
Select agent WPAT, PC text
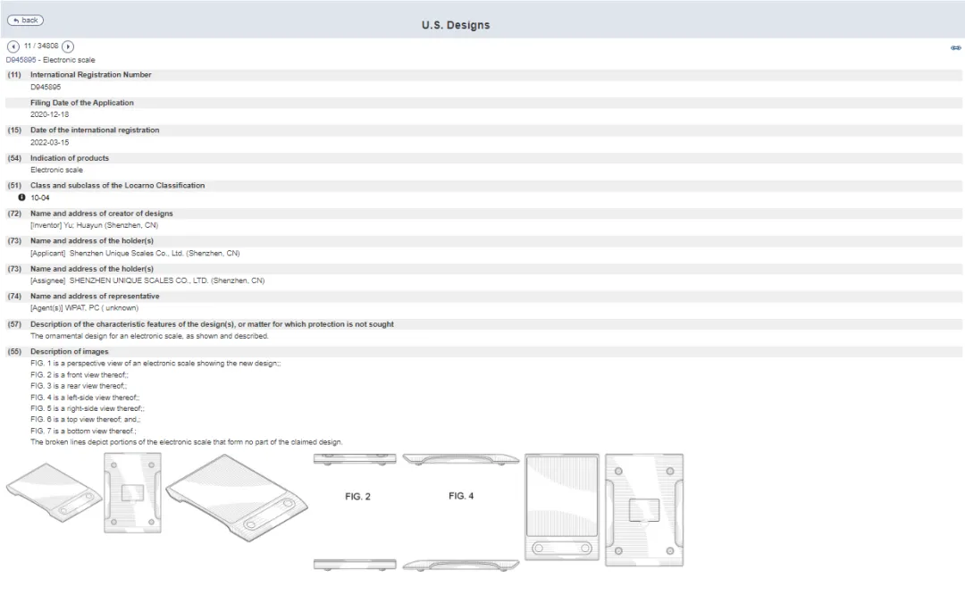coord(84,308)
